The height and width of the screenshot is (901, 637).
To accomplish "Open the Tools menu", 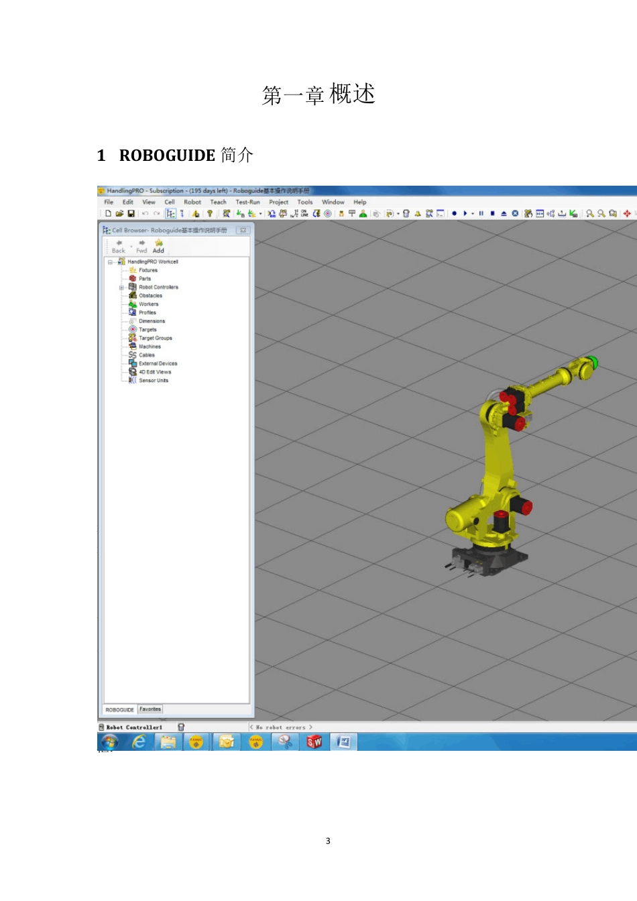I will (305, 202).
